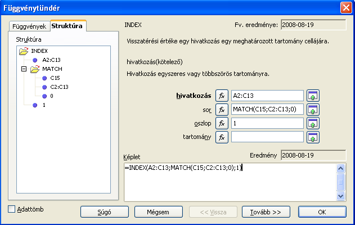Click the Tovább >> button
This screenshot has height=225, width=355.
tap(266, 212)
